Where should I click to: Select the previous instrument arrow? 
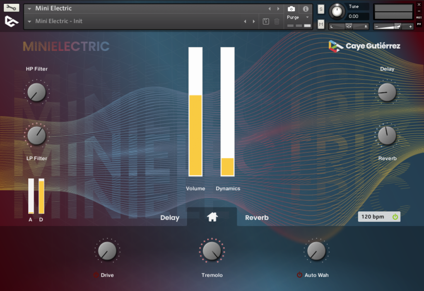(270, 9)
